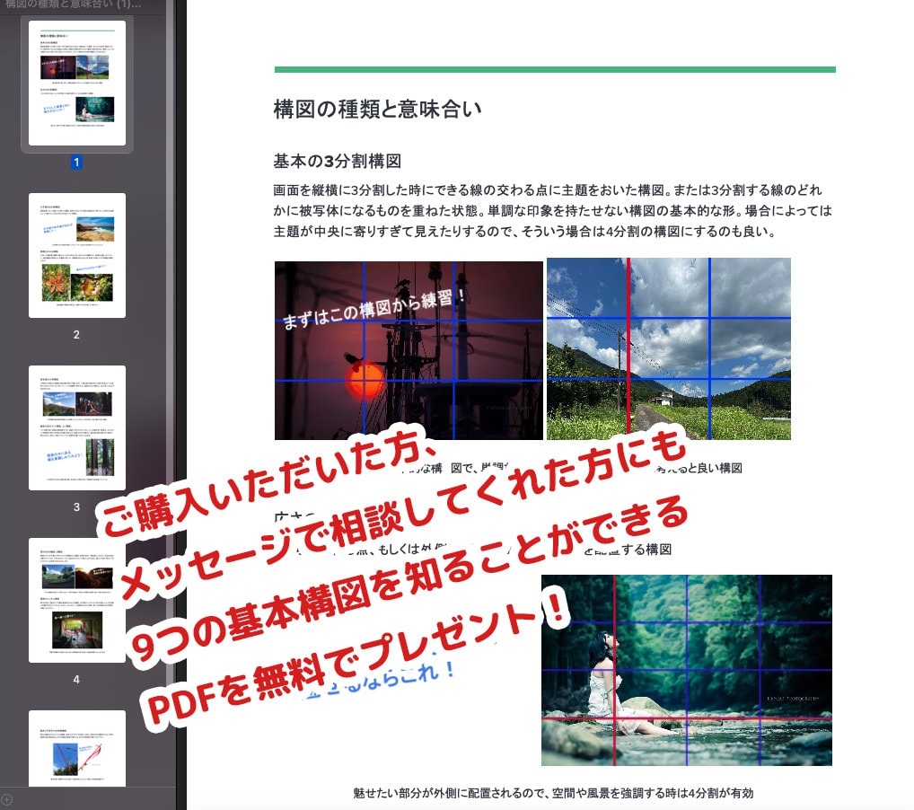Click the add (plus) icon below sidebar
Screen dimensions: 914x810
[6, 799]
